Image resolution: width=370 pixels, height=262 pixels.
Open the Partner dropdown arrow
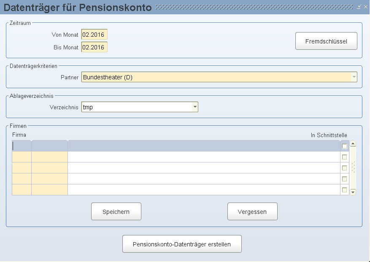354,77
